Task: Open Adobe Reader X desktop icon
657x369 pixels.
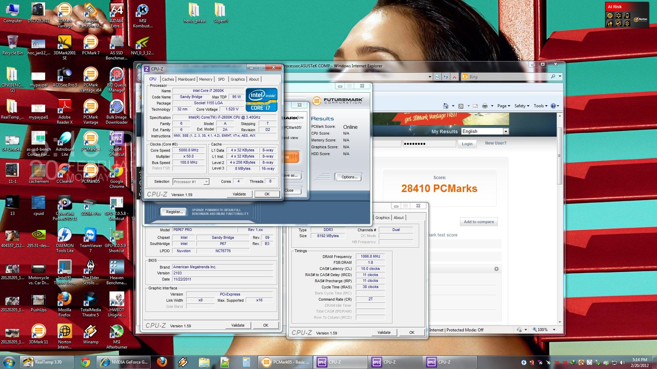Action: 65,112
